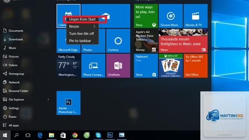Image resolution: width=249 pixels, height=140 pixels.
Task: Launch the Phone Companion tile
Action: [93, 66]
